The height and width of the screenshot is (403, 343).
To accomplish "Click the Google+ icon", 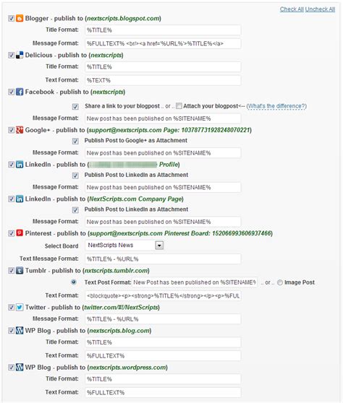I will (x=20, y=130).
